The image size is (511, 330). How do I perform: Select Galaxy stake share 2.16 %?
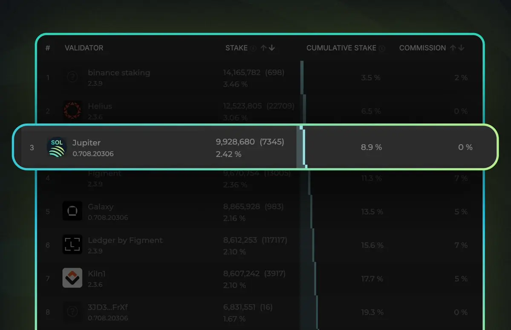234,218
